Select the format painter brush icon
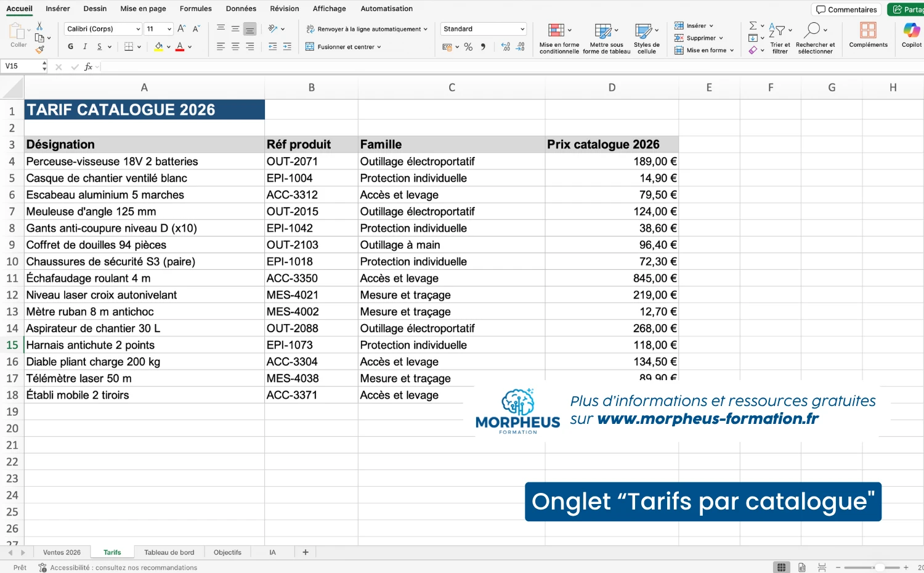Viewport: 924px width, 573px height. click(x=39, y=49)
